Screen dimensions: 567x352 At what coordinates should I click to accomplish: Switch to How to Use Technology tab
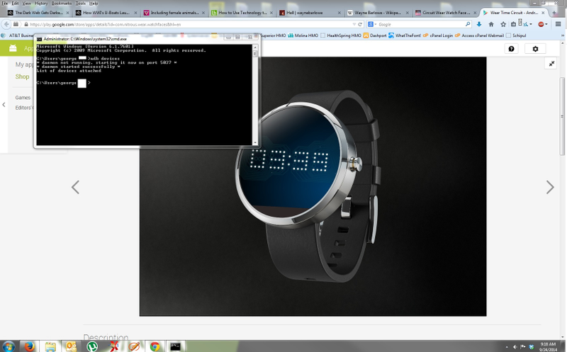point(242,13)
